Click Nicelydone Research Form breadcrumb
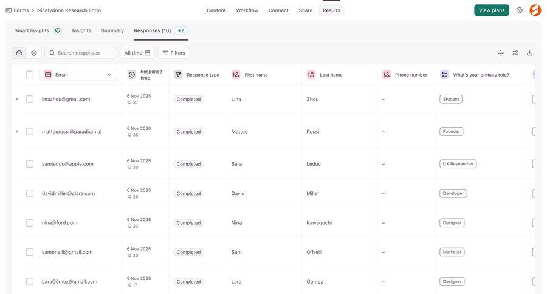Viewport: 547px width, 294px height. point(69,10)
